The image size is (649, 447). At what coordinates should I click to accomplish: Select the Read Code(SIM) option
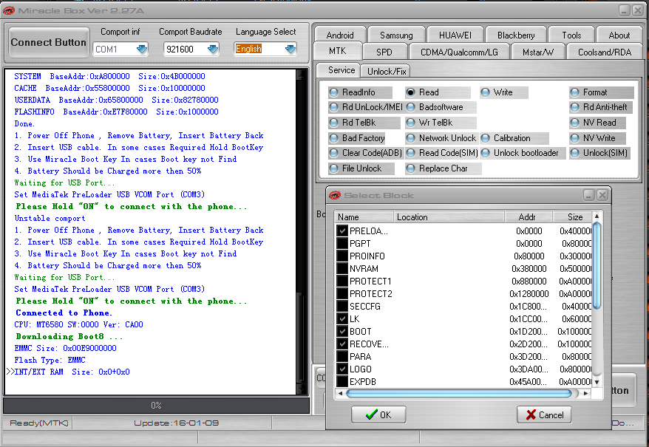441,153
